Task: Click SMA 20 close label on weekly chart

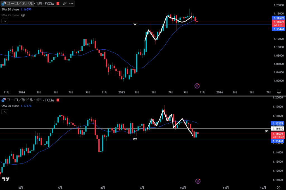Action: (10, 9)
